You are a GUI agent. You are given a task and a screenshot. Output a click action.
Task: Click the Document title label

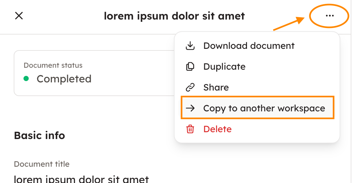(x=42, y=164)
